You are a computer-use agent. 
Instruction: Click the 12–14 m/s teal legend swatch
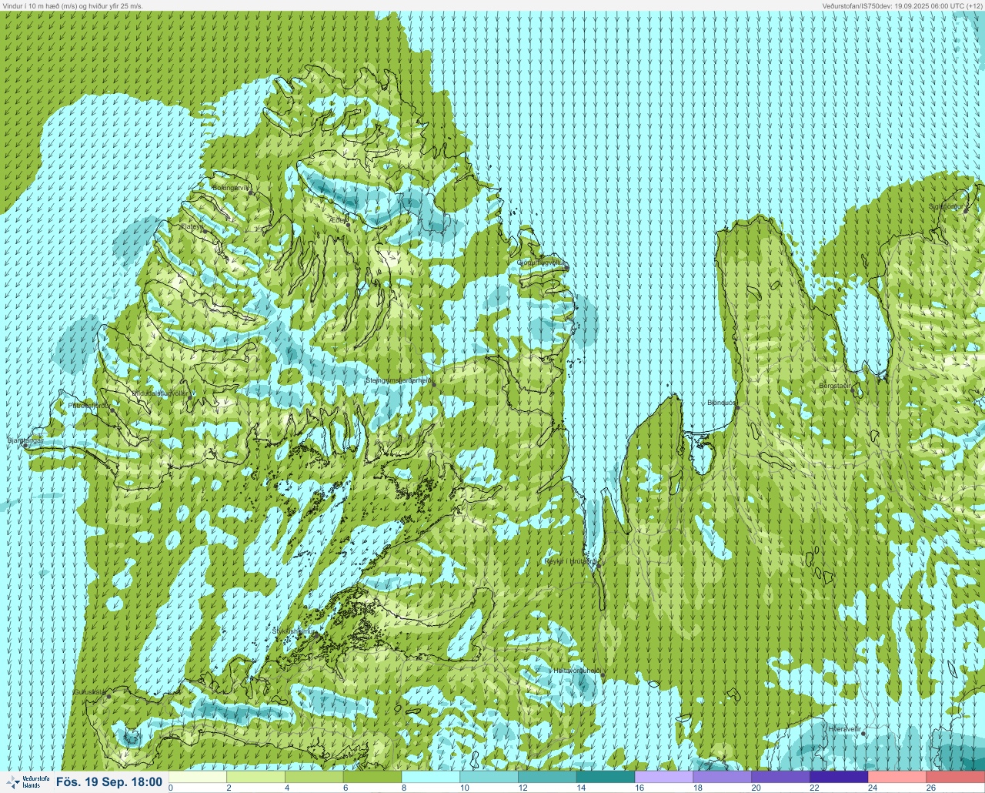tap(548, 777)
